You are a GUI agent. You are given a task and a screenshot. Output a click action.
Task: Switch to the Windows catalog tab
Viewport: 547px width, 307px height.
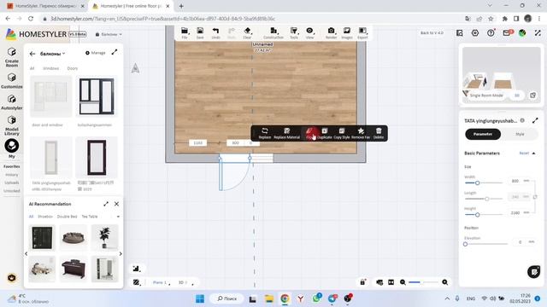tap(51, 68)
